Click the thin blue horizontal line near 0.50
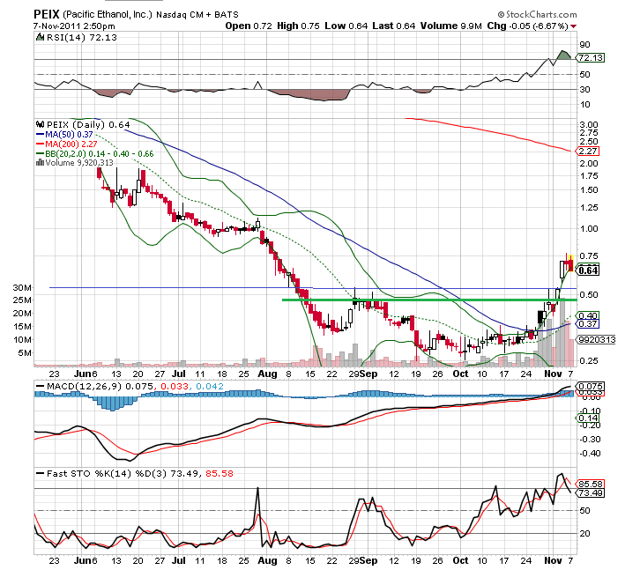Viewport: 640px width, 570px height. click(x=313, y=288)
